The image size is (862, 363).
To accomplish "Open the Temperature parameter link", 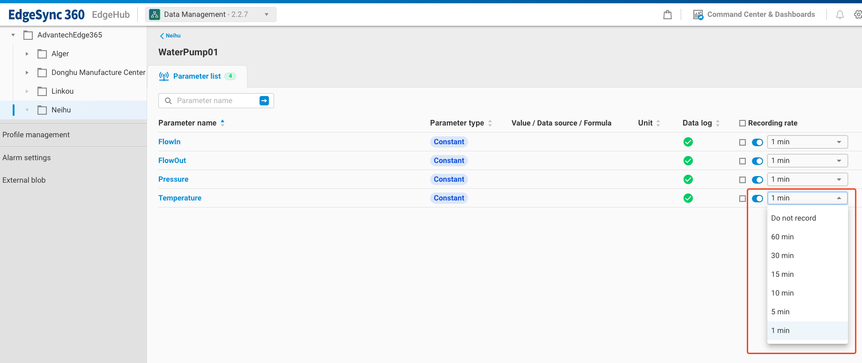I will [180, 198].
